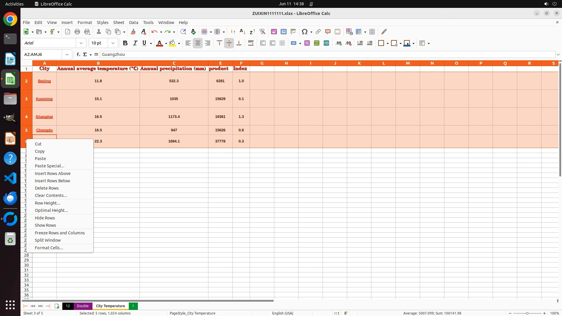Click the background color highlight swatch

pos(172,43)
